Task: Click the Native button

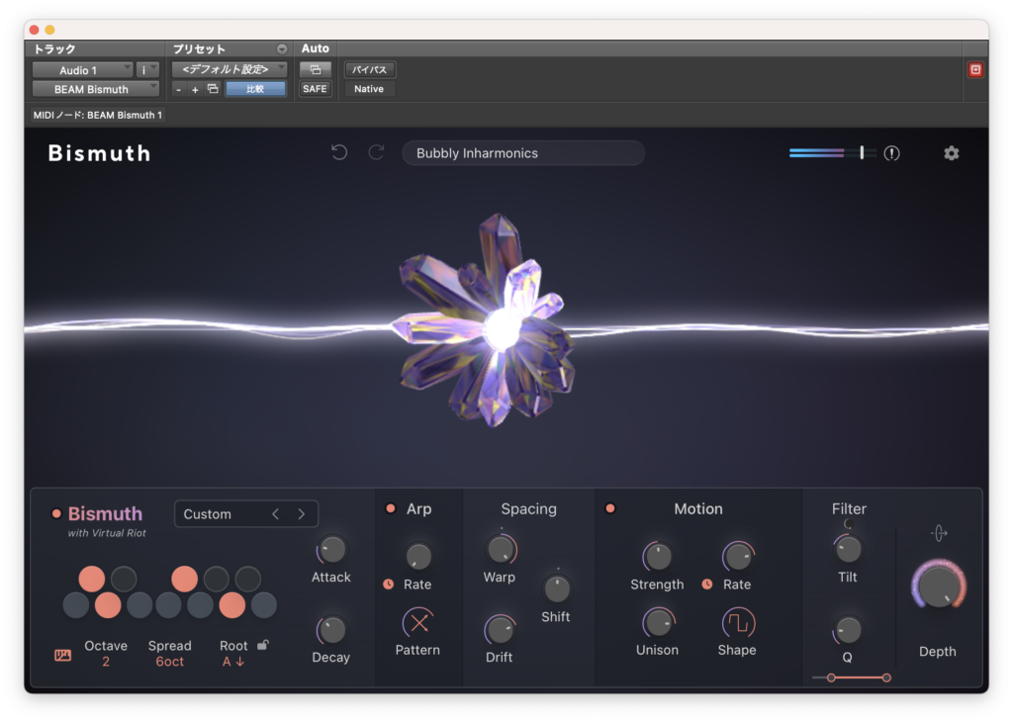Action: pyautogui.click(x=369, y=88)
